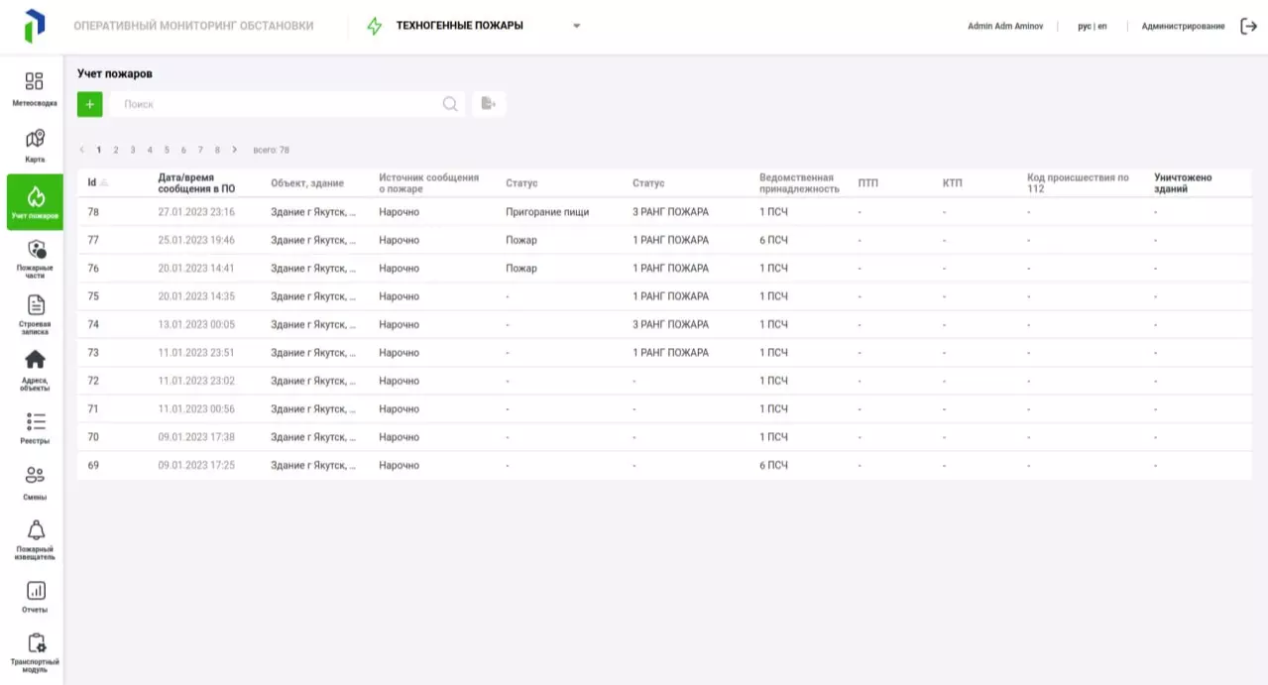
Task: Click the Уничтожено зданий column header
Action: (1183, 182)
